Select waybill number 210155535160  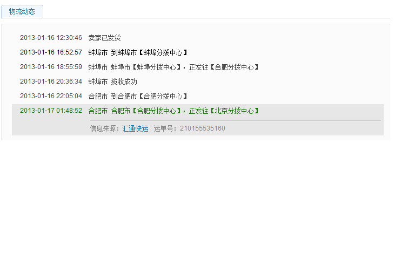[x=203, y=128]
